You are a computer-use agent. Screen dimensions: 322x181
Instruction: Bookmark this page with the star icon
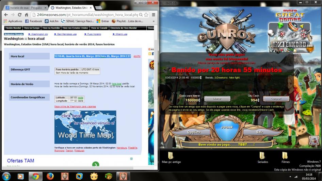(146, 15)
